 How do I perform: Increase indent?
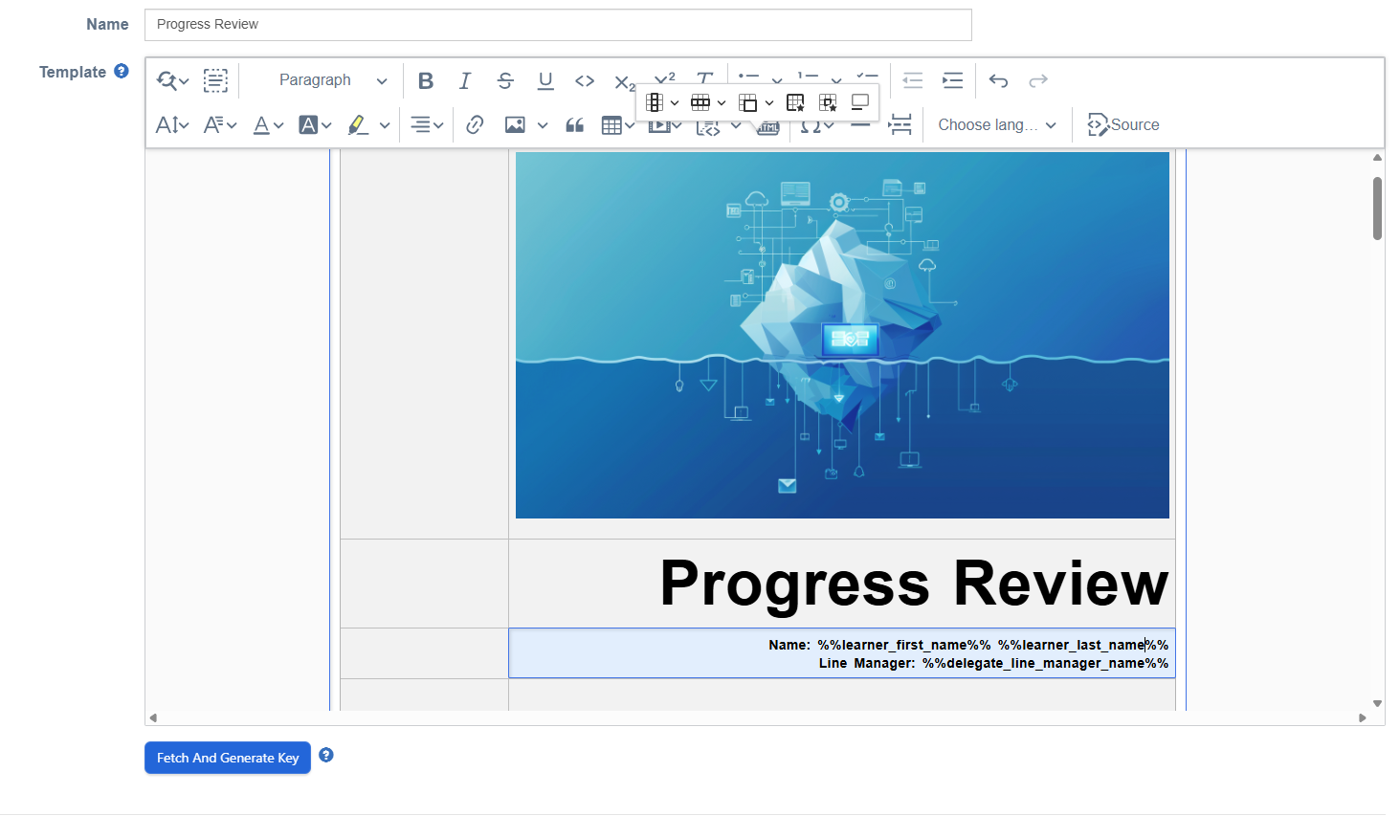[x=952, y=80]
